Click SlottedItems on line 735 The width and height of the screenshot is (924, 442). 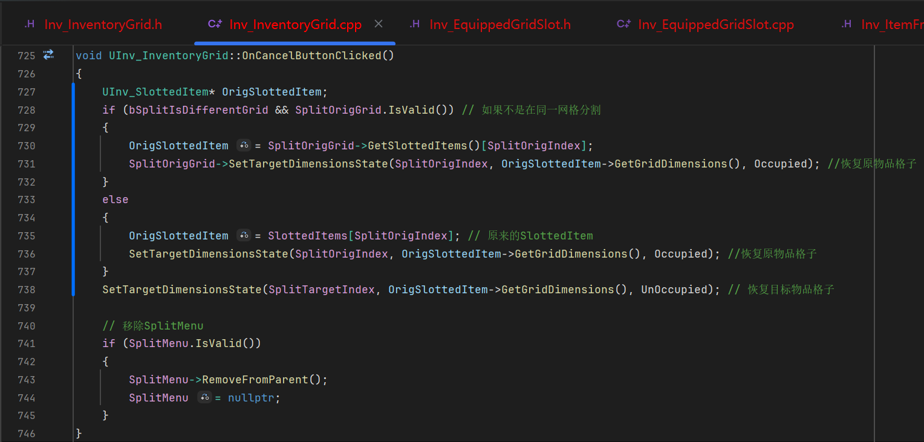pos(308,236)
